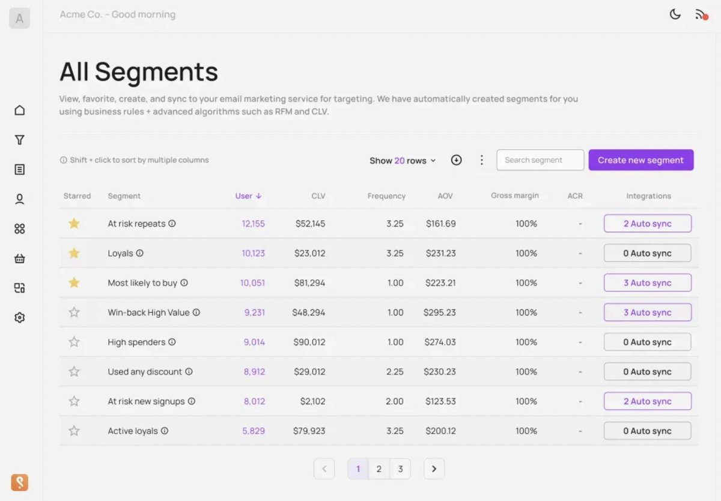Star the Active loyals segment
Image resolution: width=721 pixels, height=501 pixels.
(74, 431)
